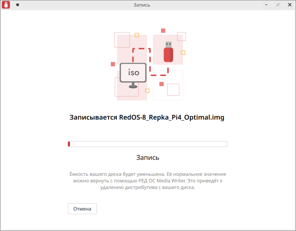Viewport: 296px width, 231px height.
Task: Click the solid red square above the USB drive
Action: point(163,31)
